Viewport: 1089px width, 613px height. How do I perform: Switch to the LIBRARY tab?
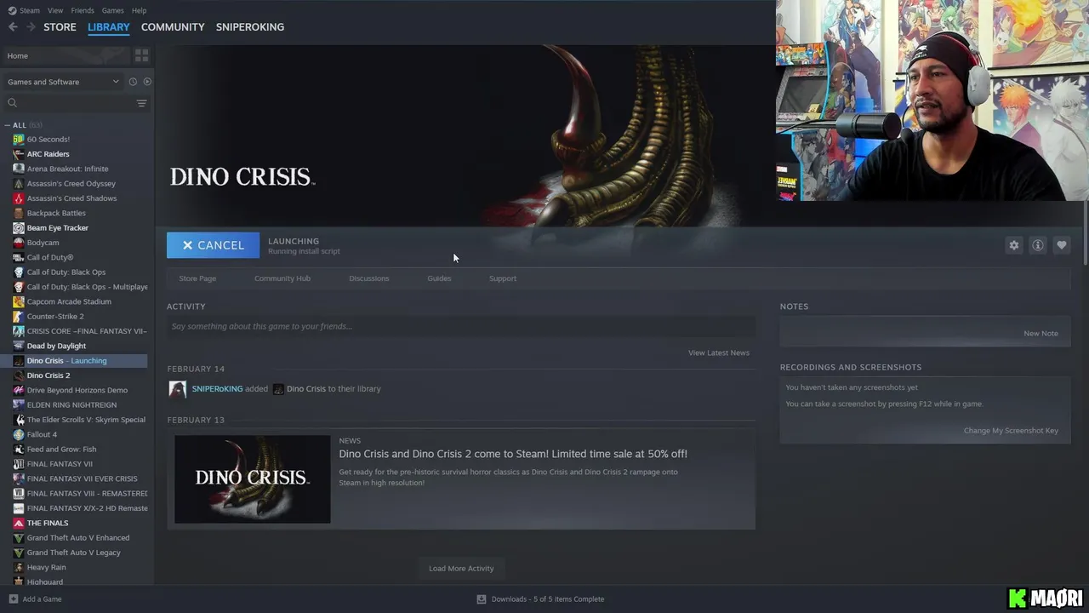109,27
